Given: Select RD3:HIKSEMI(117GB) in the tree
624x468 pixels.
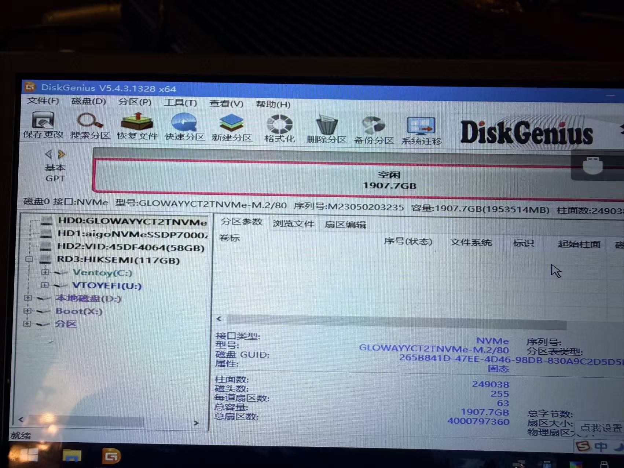Looking at the screenshot, I should pos(118,260).
